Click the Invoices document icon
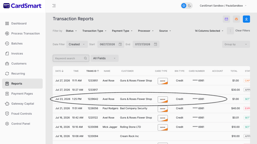The height and width of the screenshot is (144, 257). (7, 53)
